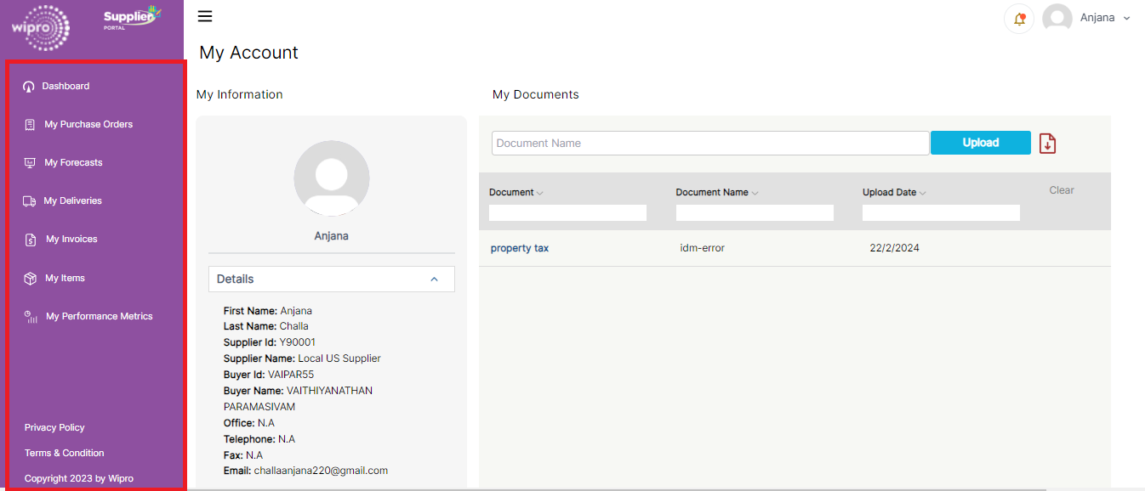
Task: Click the Supplier Portal logo
Action: point(131,17)
